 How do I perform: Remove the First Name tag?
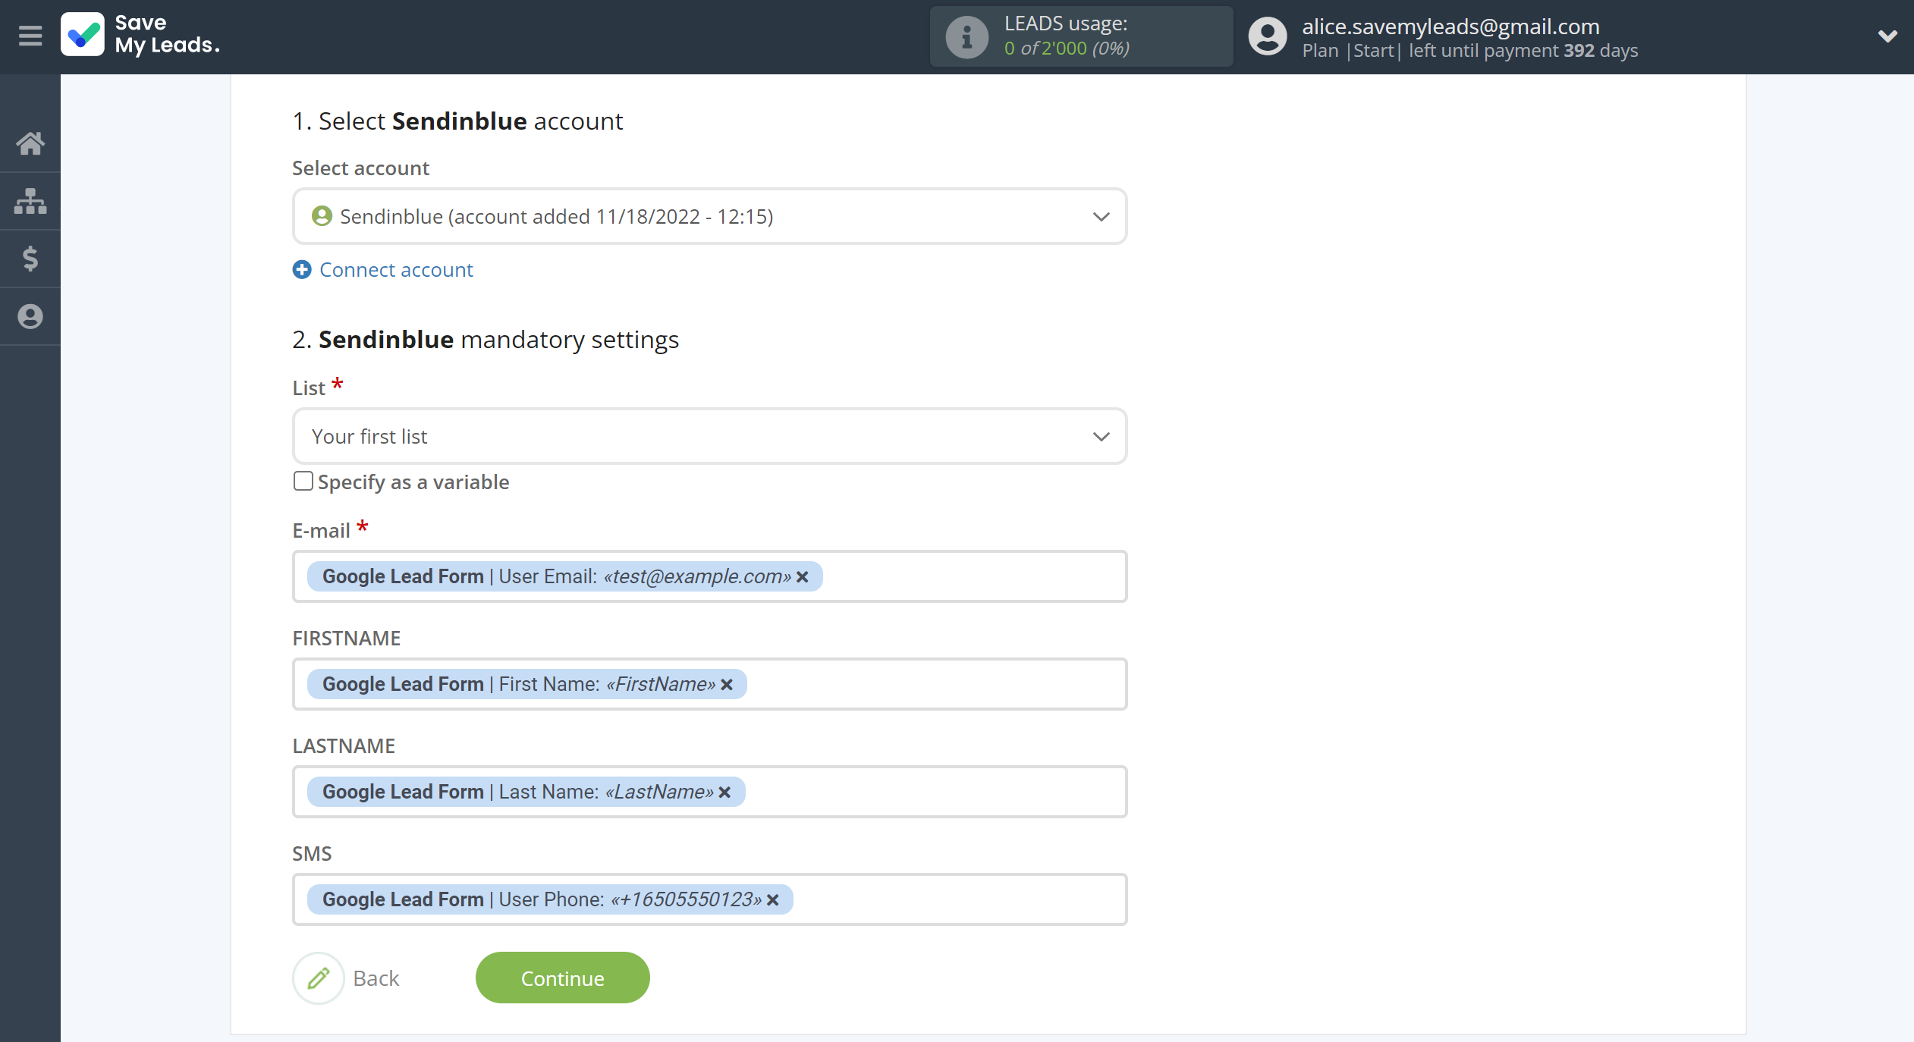[727, 685]
